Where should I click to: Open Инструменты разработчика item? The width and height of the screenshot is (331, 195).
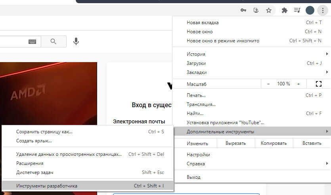[x=87, y=186]
